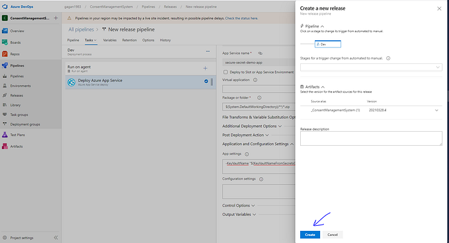This screenshot has width=449, height=243.
Task: Click the Releases breadcrumb at the top
Action: pyautogui.click(x=171, y=6)
